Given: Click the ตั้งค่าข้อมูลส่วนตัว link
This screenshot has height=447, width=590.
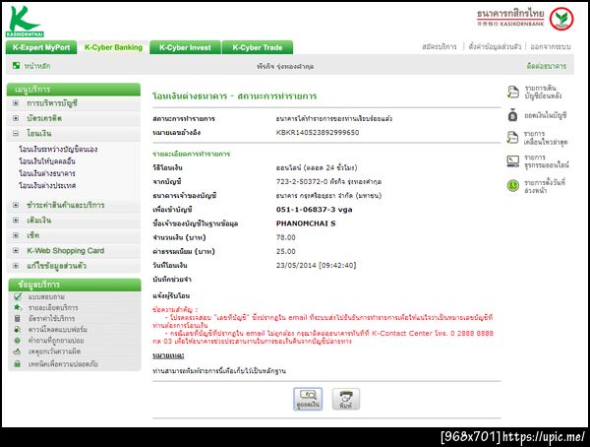Looking at the screenshot, I should tap(495, 46).
